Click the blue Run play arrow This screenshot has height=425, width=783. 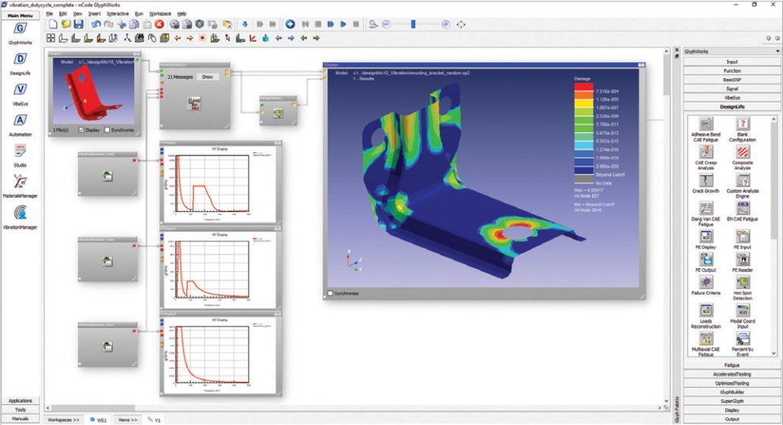click(343, 24)
